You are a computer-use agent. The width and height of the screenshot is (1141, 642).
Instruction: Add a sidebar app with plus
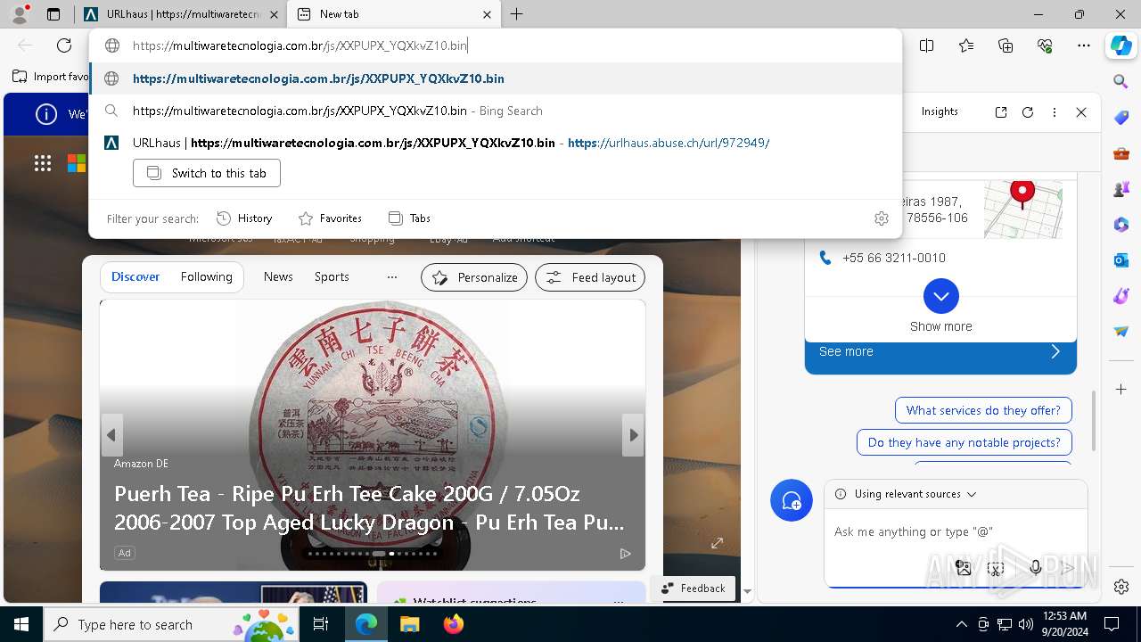1121,390
